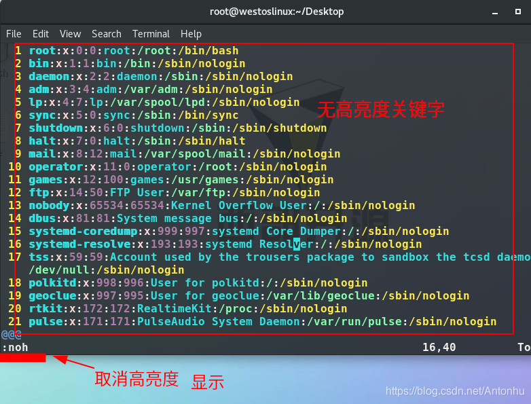Click the title root@westoslinux:~/Desktop
Image resolution: width=531 pixels, height=404 pixels.
point(276,12)
